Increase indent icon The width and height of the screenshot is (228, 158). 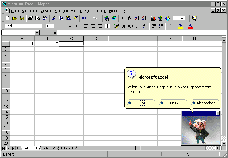point(161,26)
